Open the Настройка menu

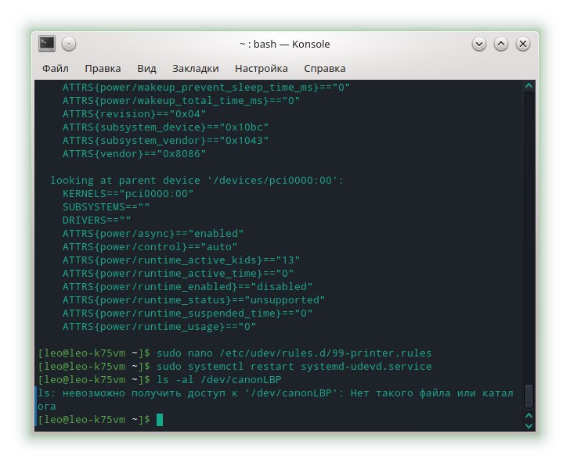pyautogui.click(x=262, y=68)
